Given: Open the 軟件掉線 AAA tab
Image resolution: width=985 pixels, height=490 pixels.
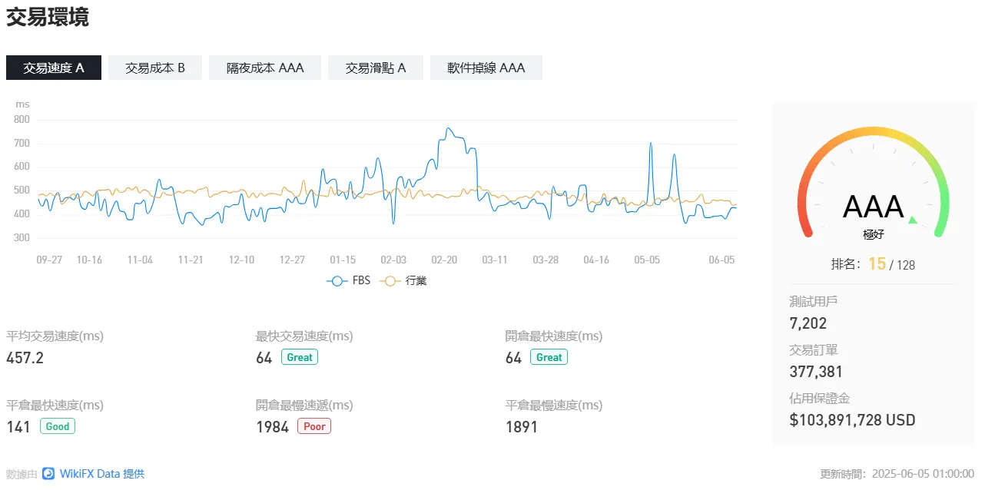Looking at the screenshot, I should pyautogui.click(x=486, y=68).
